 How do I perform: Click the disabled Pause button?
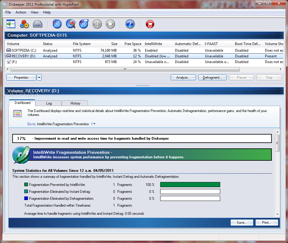(241, 77)
